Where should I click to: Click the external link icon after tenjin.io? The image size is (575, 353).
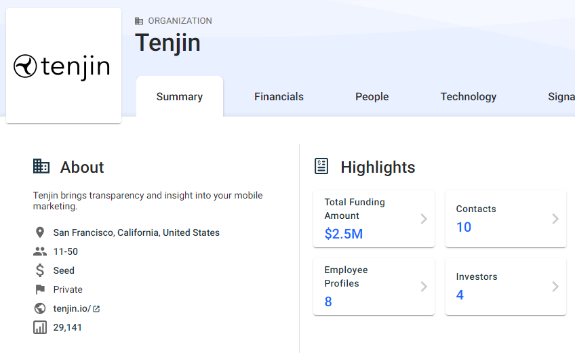coord(96,309)
